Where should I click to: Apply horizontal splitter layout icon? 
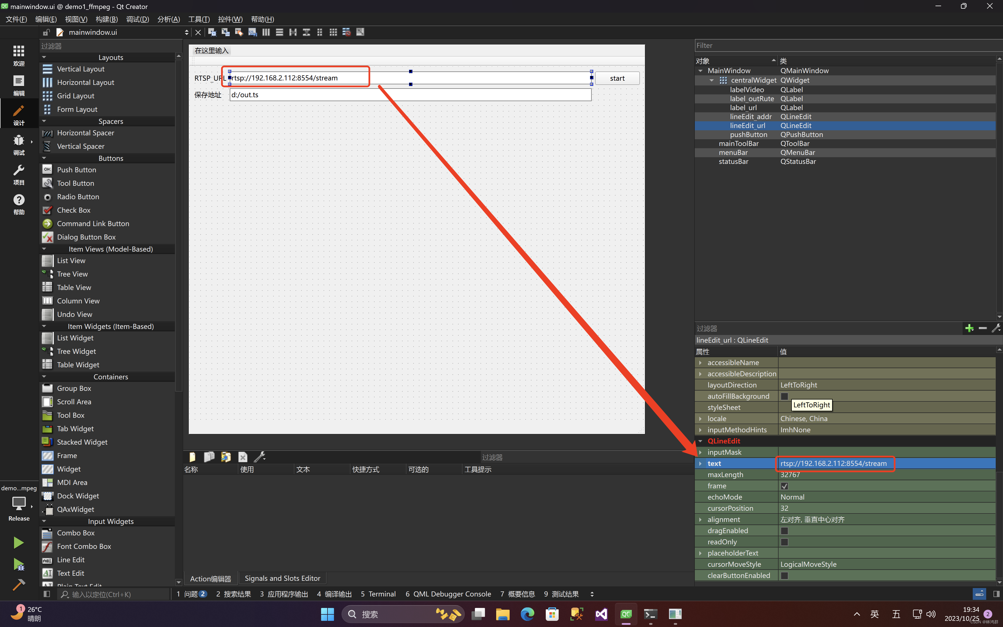[293, 32]
